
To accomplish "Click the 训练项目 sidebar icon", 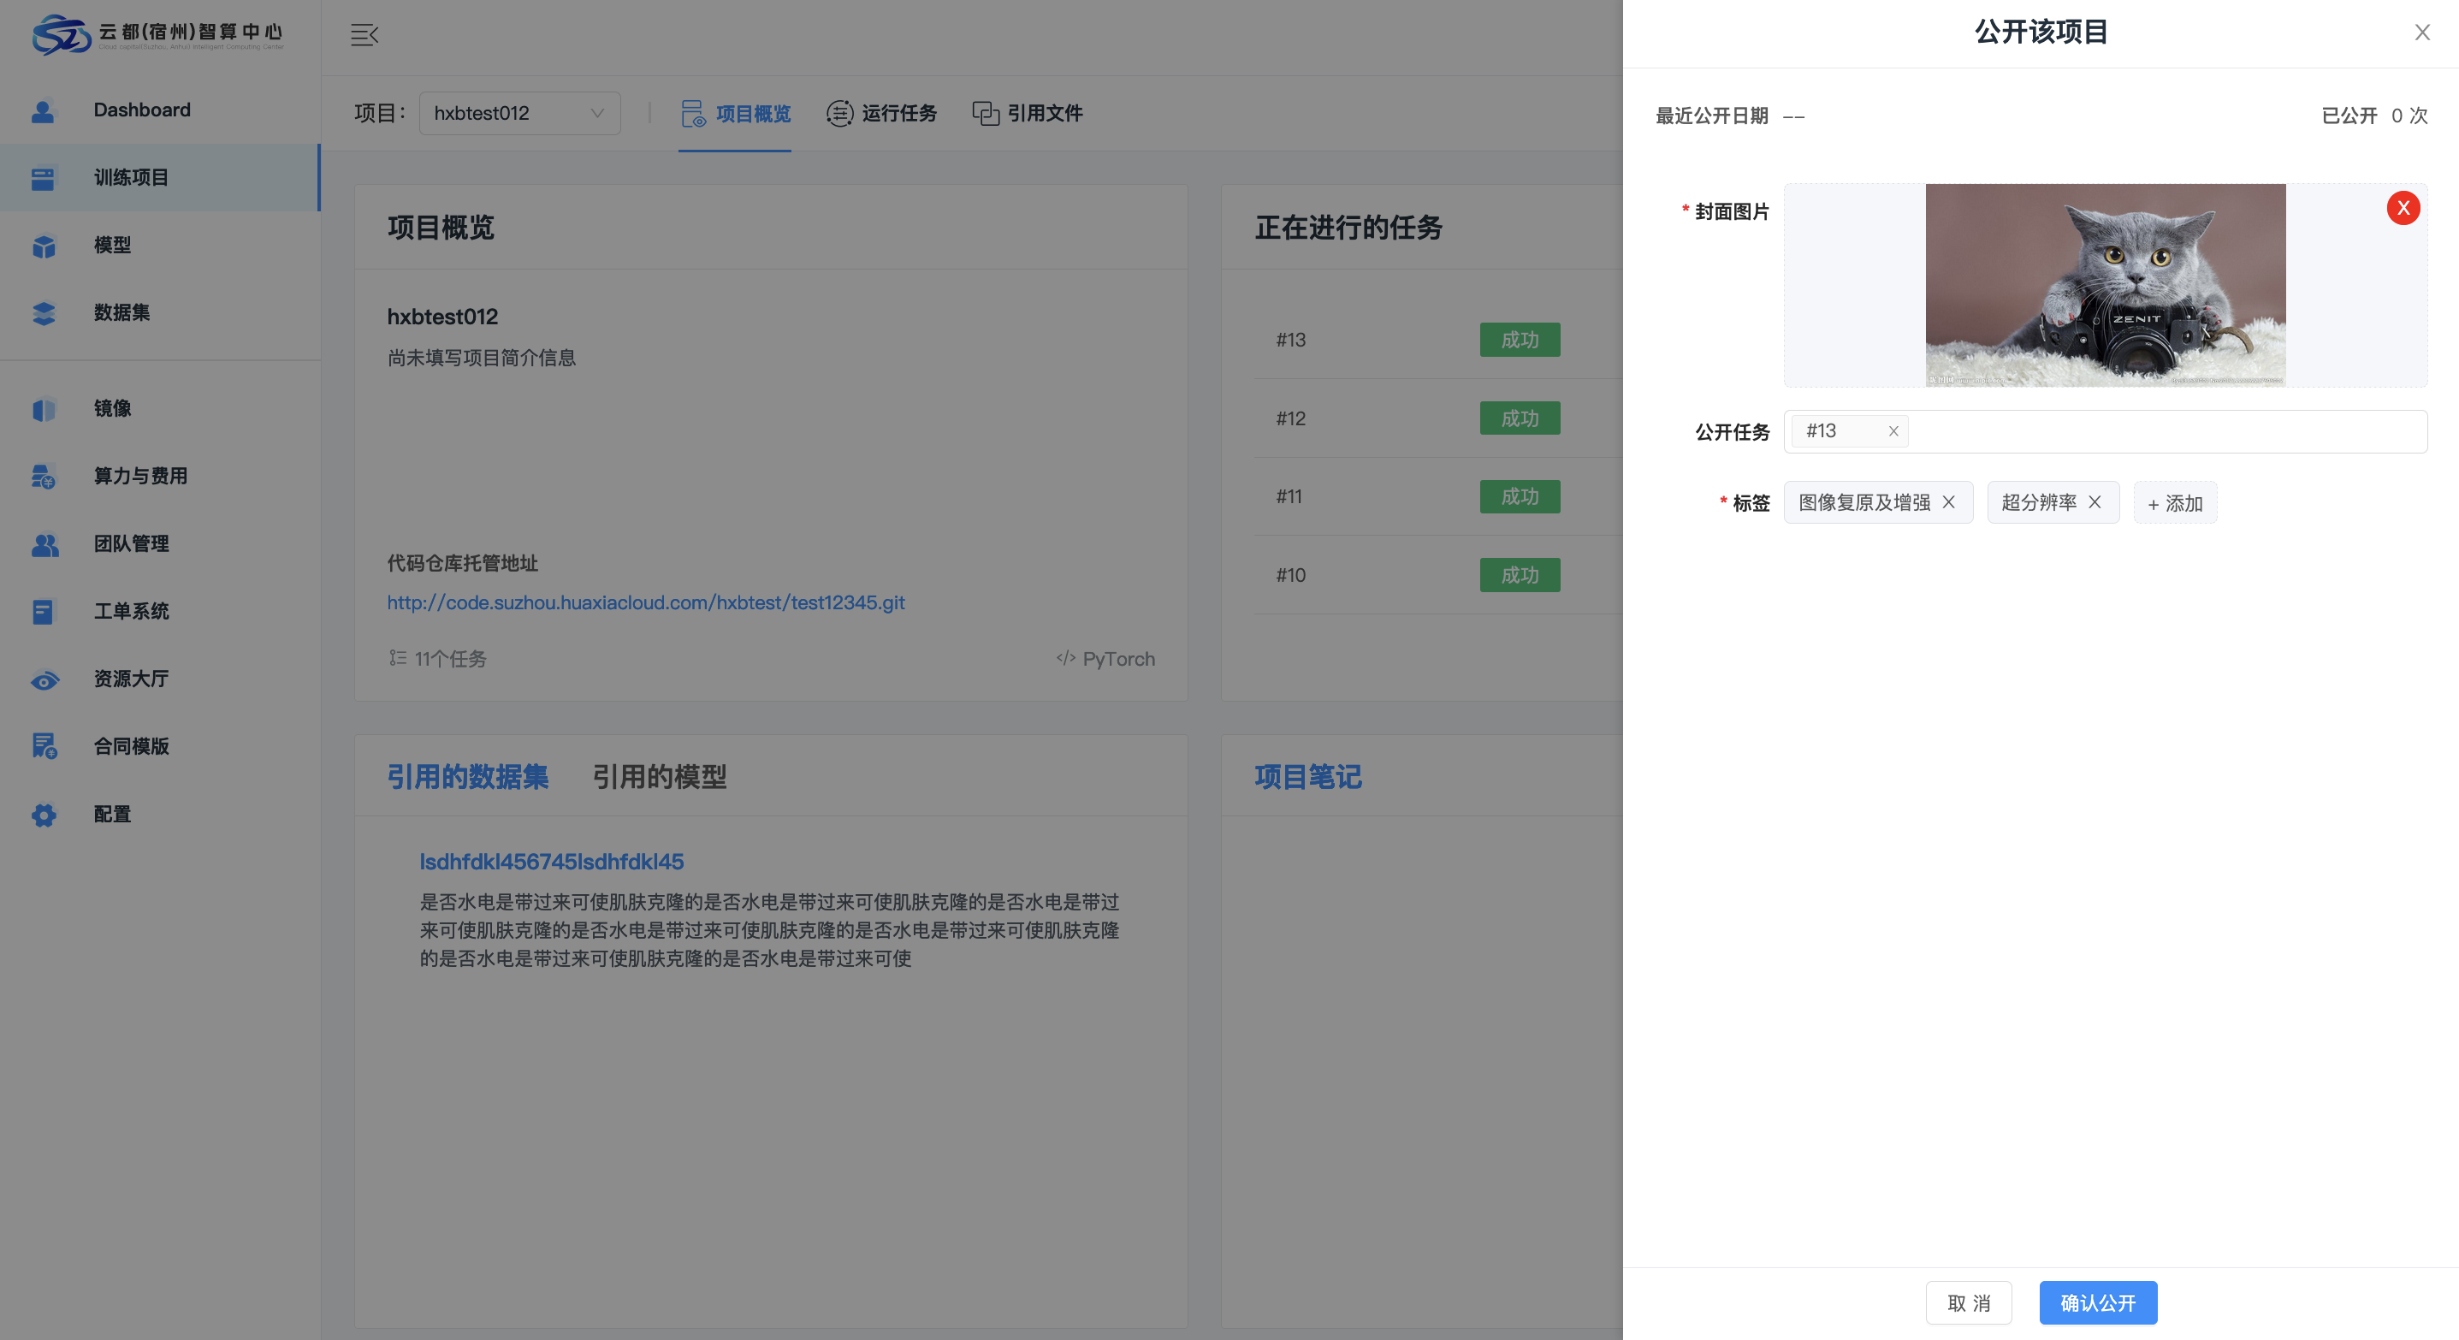I will [x=43, y=179].
